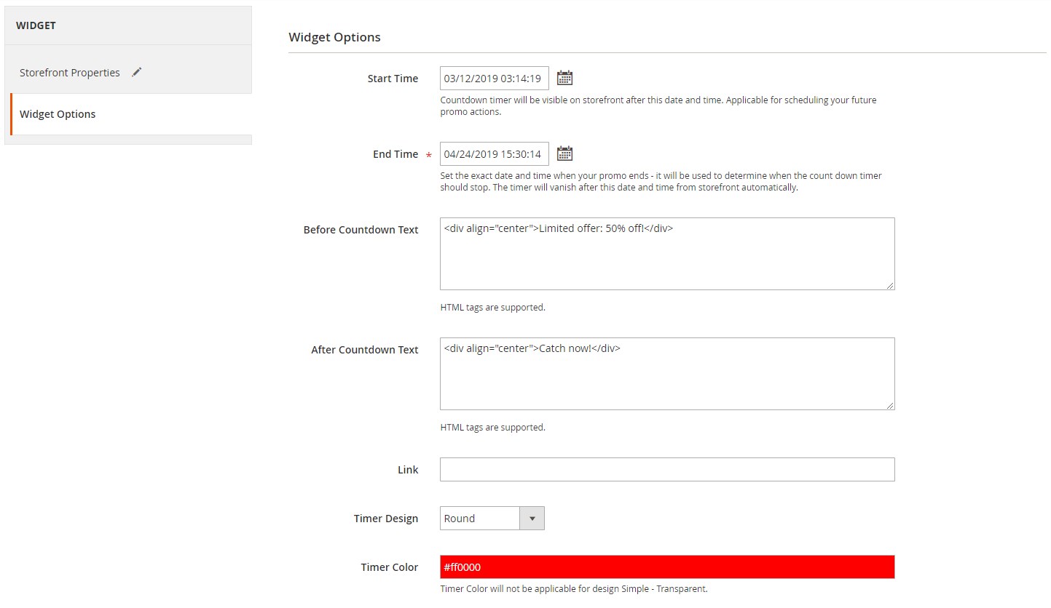The width and height of the screenshot is (1051, 608).
Task: Focus the Before Countdown Text textarea
Action: (x=667, y=254)
